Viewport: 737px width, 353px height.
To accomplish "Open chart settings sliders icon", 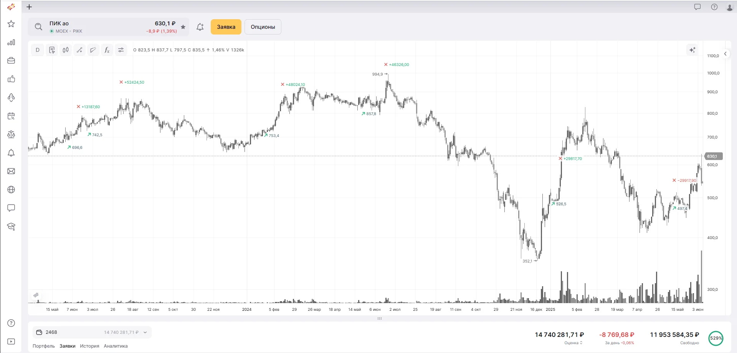I will (121, 50).
